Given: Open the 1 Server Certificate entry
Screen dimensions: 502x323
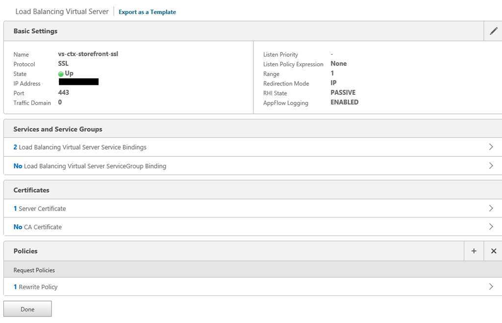Looking at the screenshot, I should pyautogui.click(x=40, y=209).
